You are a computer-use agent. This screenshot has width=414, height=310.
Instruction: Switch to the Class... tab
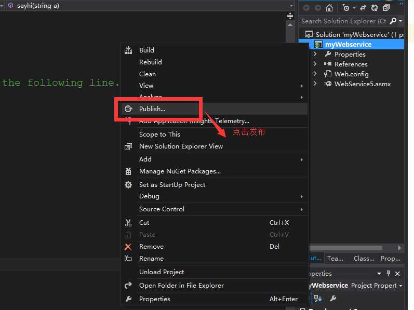[364, 258]
